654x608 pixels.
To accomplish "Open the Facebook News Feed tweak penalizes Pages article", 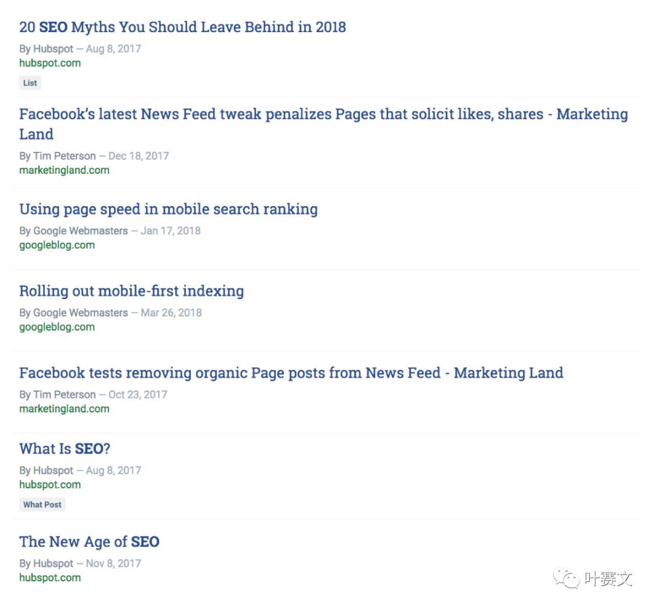I will click(323, 124).
